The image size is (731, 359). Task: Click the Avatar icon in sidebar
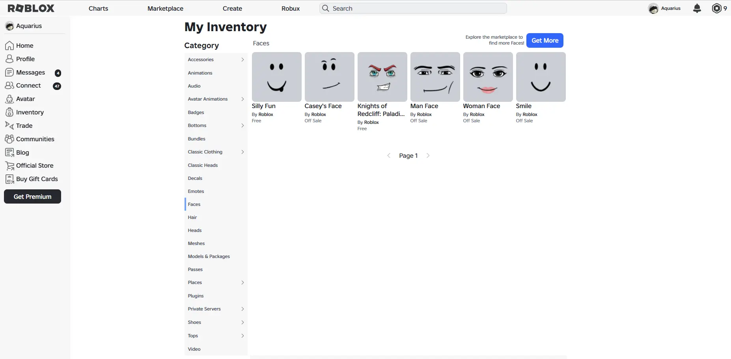tap(9, 99)
